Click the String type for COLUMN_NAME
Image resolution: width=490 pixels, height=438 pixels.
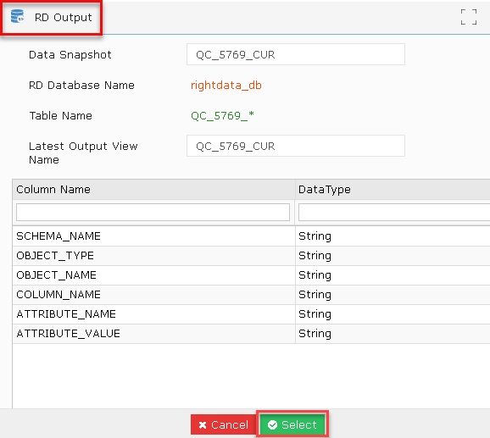(315, 294)
